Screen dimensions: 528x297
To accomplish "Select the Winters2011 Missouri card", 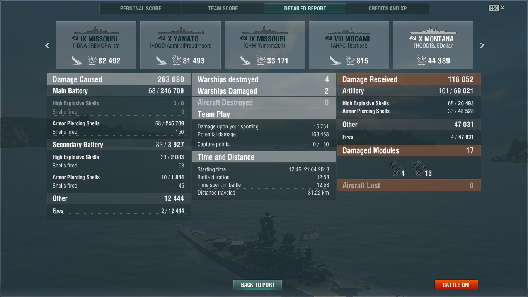I will pos(265,45).
